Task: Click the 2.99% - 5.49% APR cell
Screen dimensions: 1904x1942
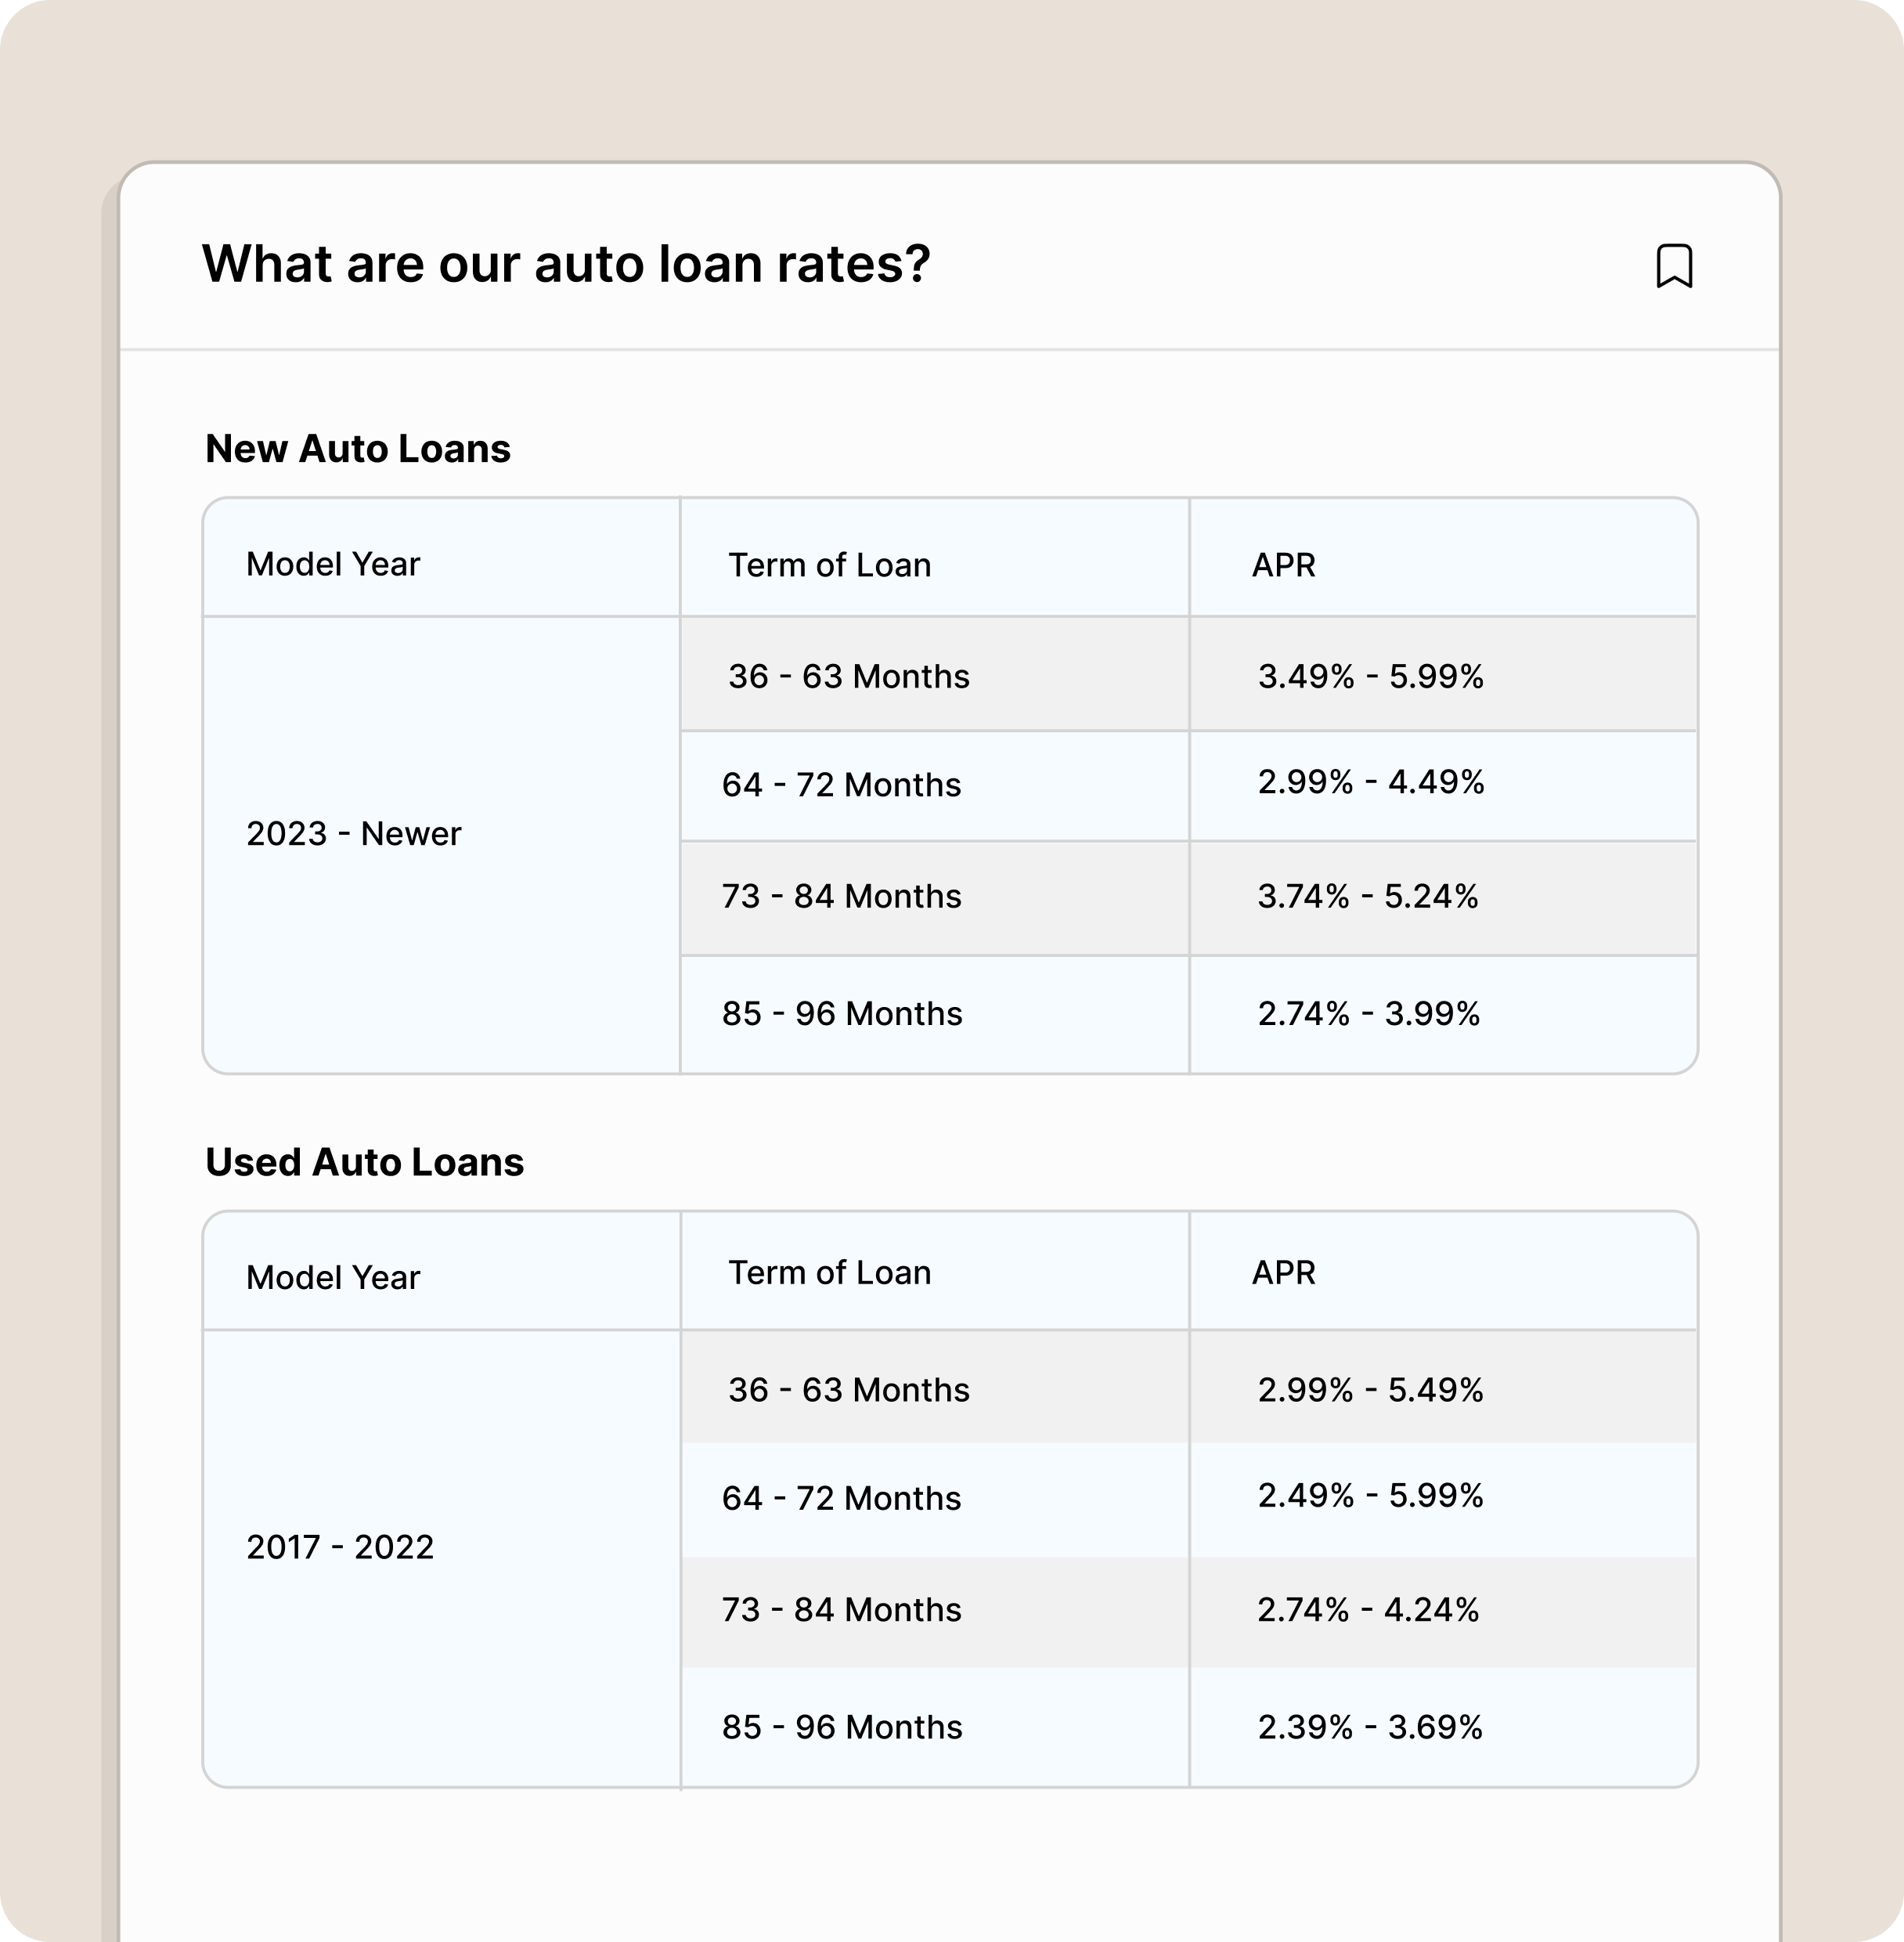Action: (1370, 1389)
